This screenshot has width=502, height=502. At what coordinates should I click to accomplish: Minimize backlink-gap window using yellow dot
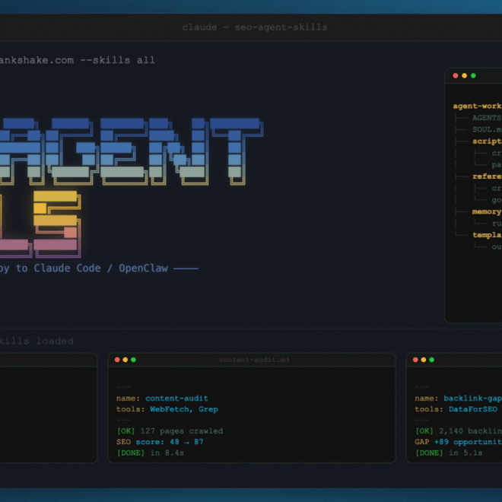click(424, 360)
